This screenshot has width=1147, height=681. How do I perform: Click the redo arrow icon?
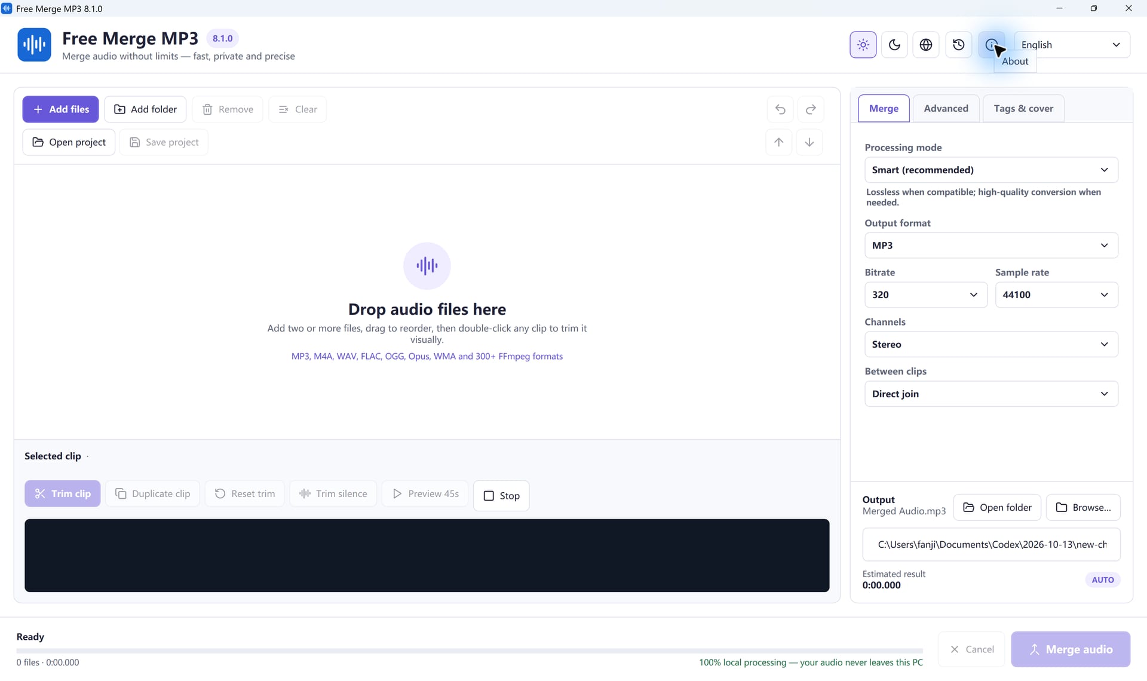[x=811, y=109]
